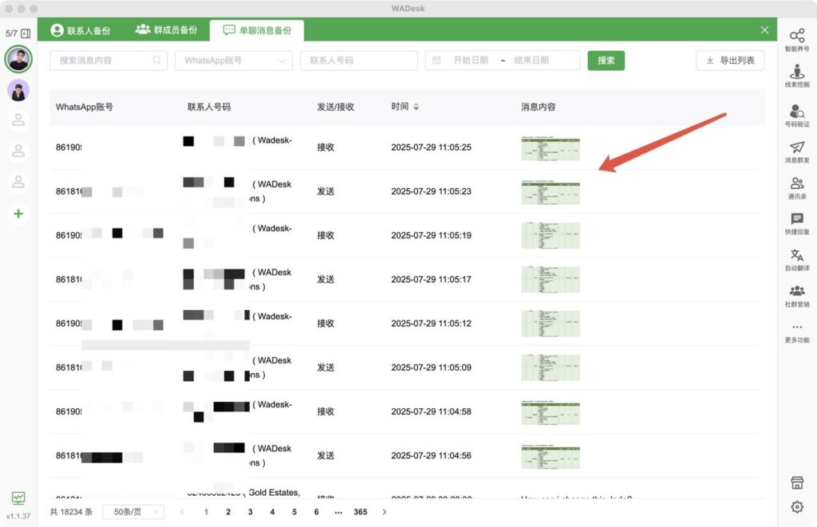Screen dimensions: 817x527
Task: Open message thumbnail at 11:04:58
Action: pyautogui.click(x=551, y=412)
